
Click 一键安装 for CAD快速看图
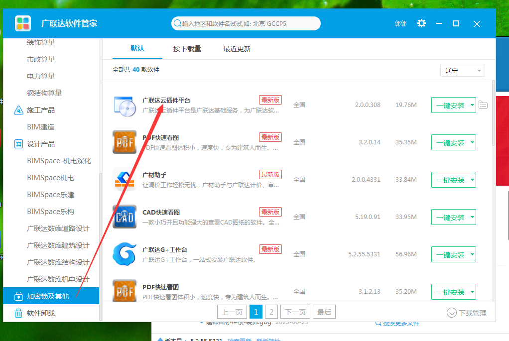click(x=450, y=217)
